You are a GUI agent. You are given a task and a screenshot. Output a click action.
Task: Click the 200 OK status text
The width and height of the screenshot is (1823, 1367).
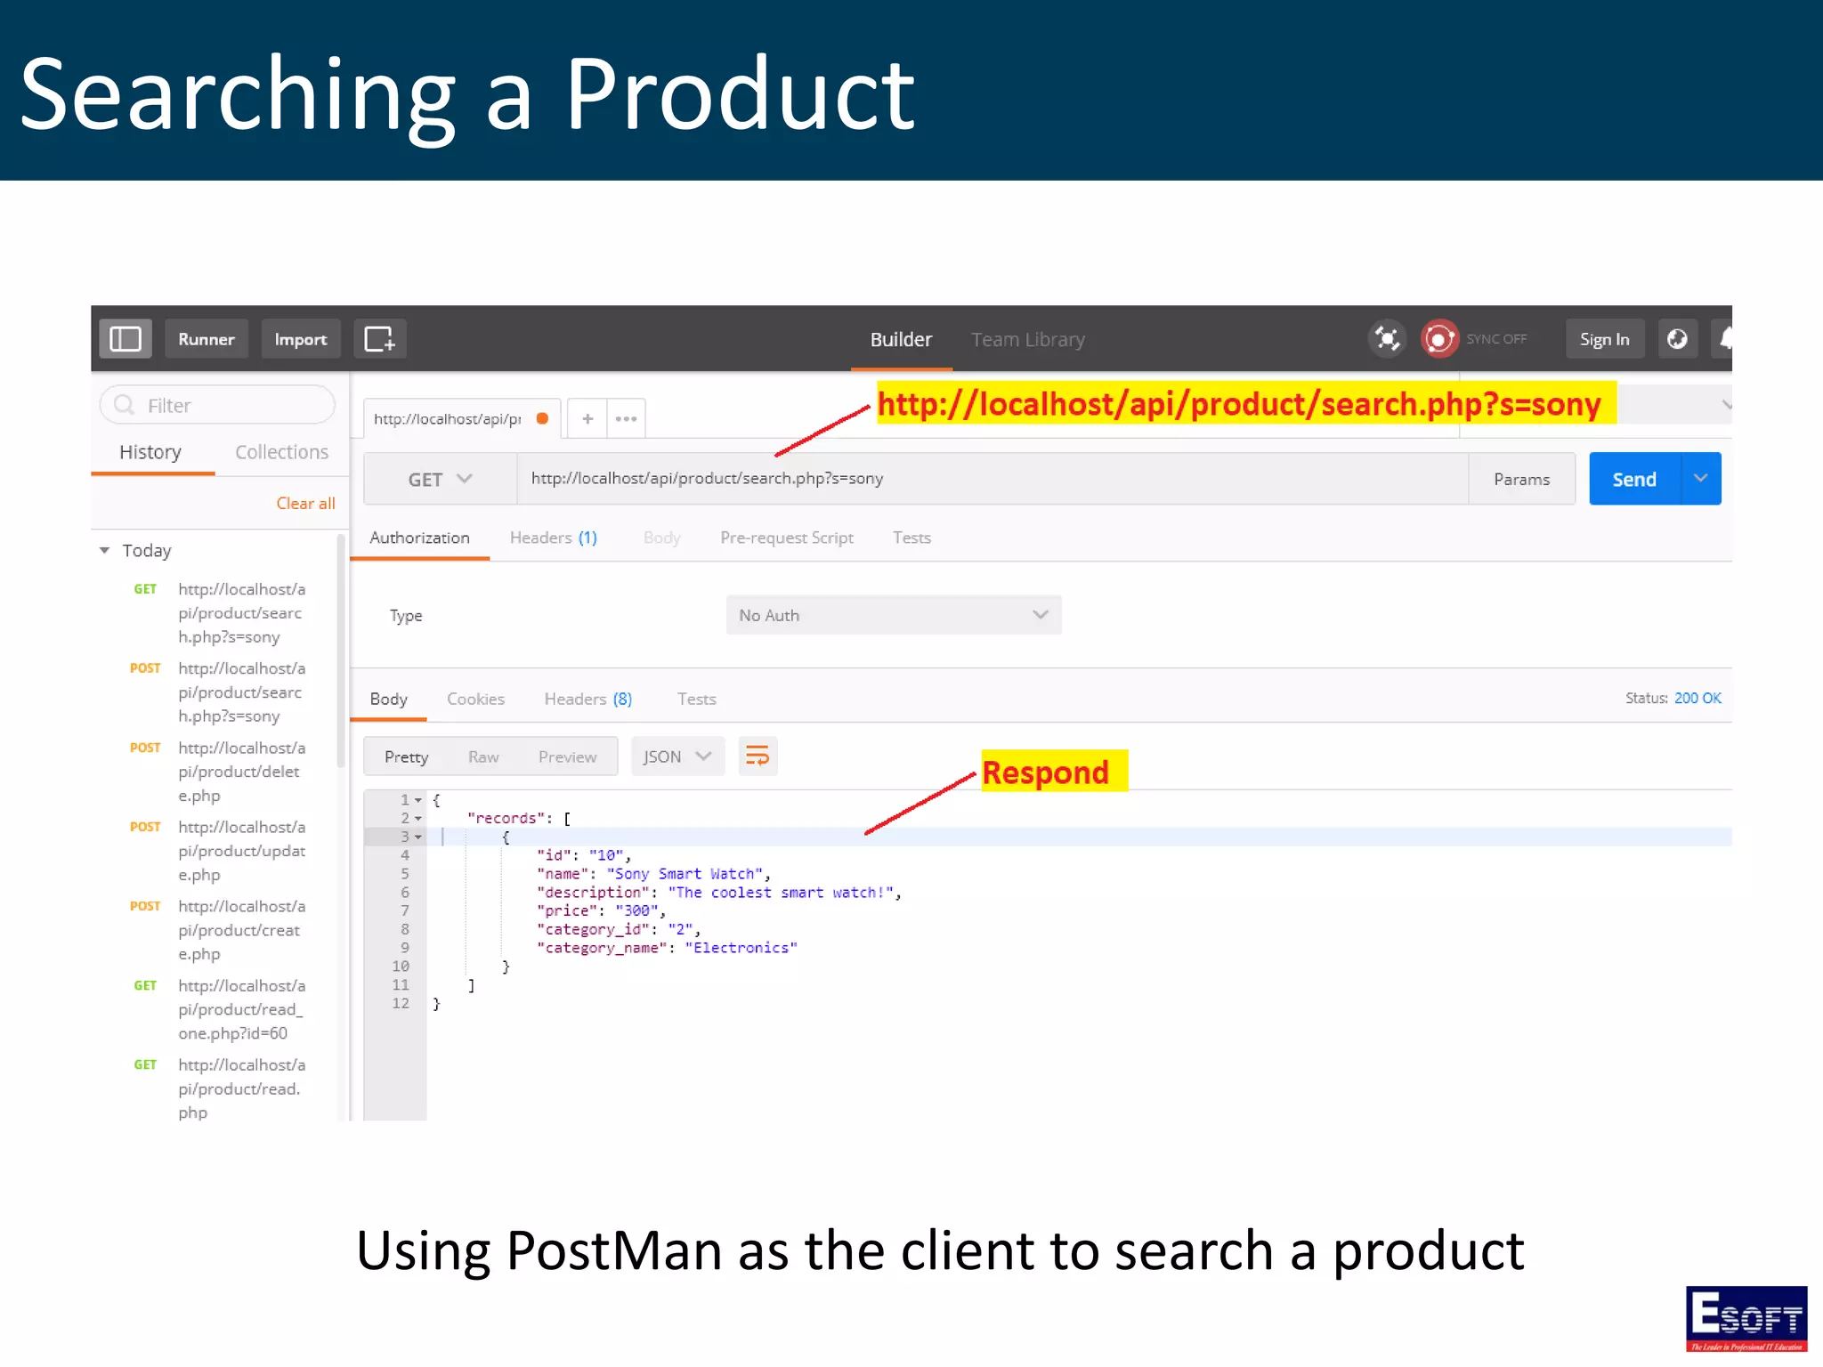1697,699
